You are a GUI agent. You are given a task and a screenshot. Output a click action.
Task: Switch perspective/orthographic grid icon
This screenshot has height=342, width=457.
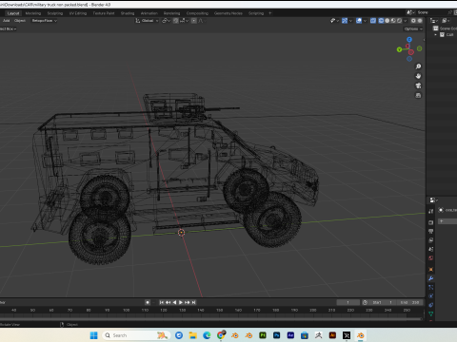point(418,95)
